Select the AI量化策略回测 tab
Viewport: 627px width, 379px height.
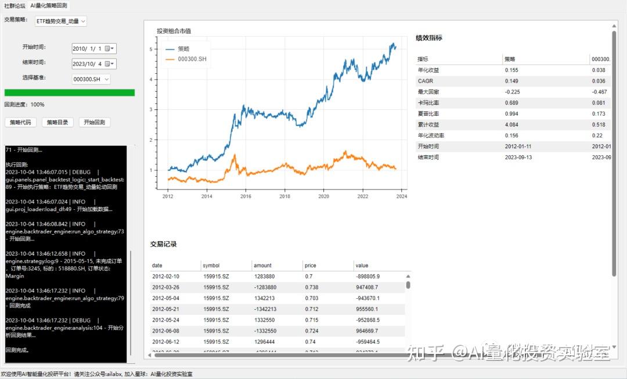pos(50,5)
